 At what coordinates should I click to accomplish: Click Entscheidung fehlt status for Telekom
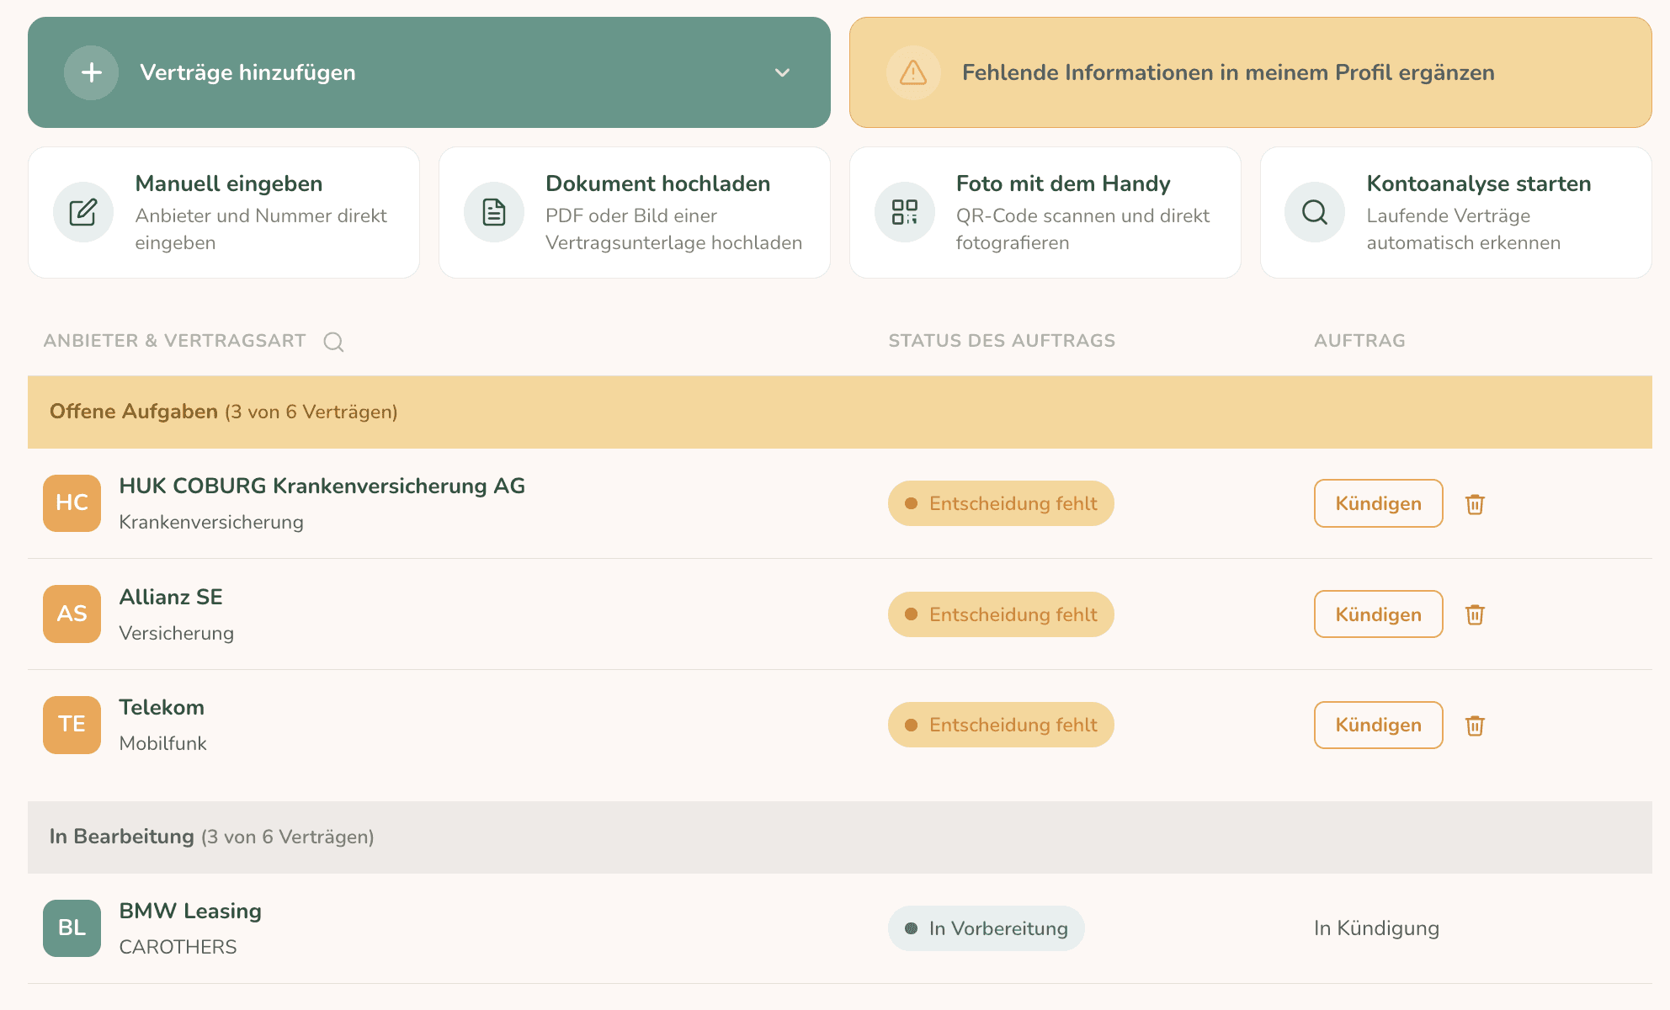point(1001,725)
